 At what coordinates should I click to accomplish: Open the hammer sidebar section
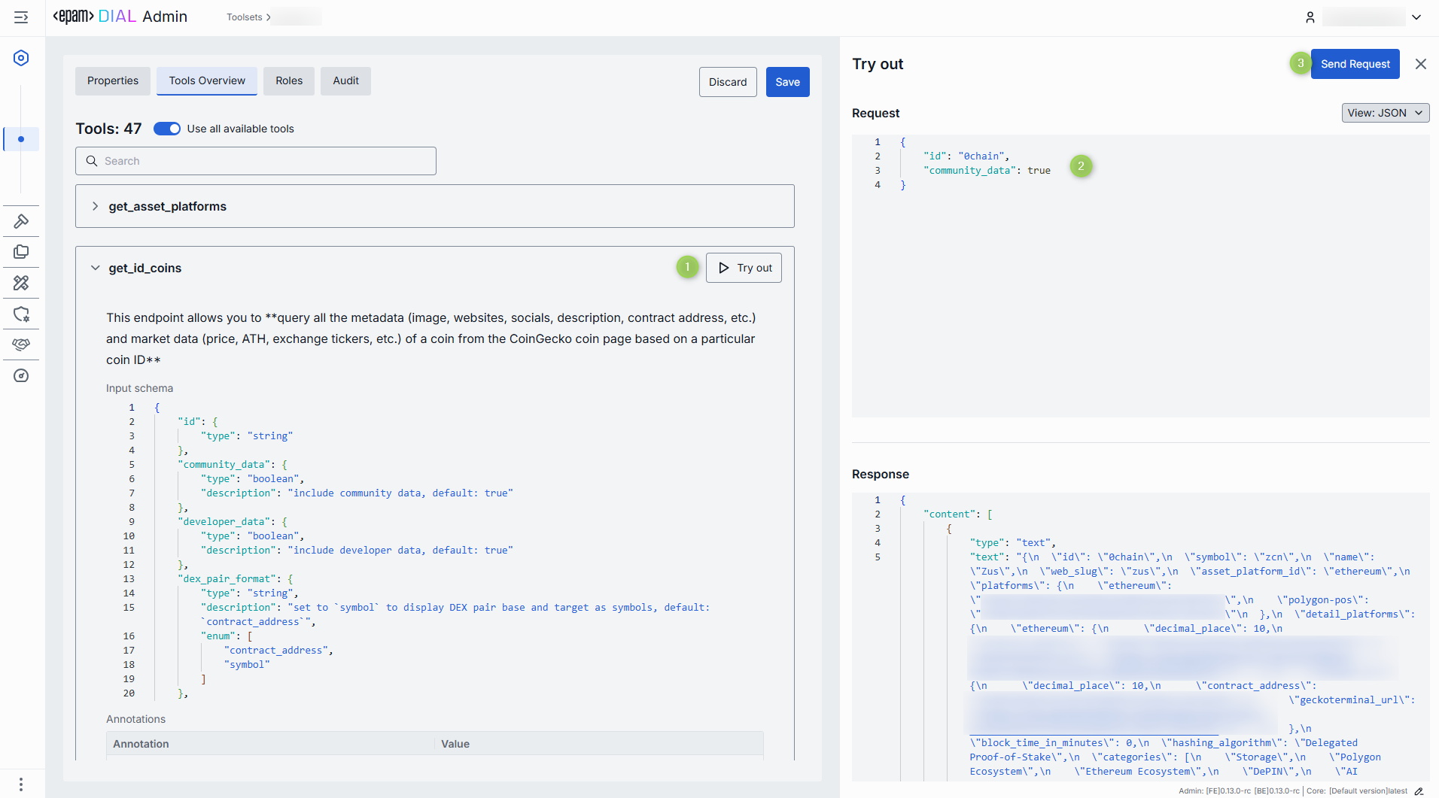(21, 221)
